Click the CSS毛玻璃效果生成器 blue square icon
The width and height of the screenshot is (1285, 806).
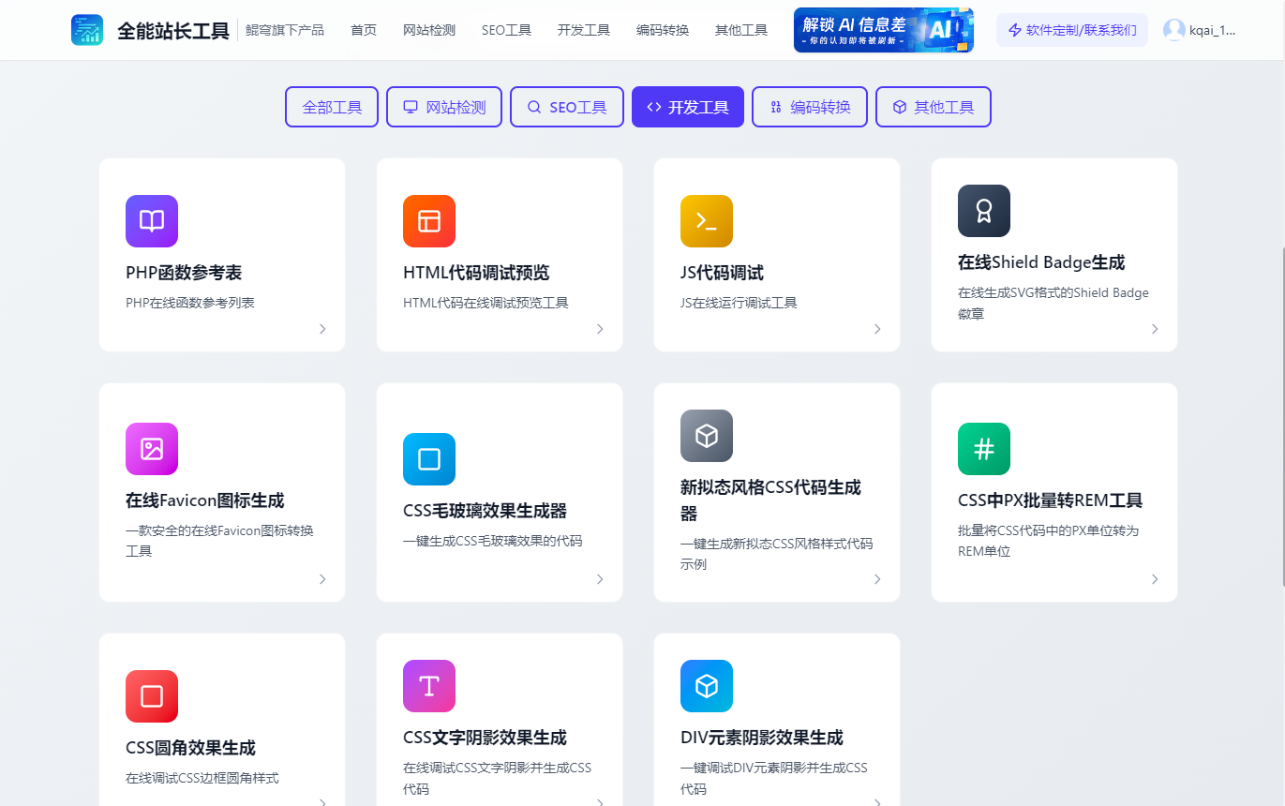(x=428, y=459)
